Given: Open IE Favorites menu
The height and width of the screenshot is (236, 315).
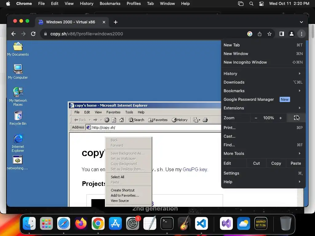Looking at the screenshot, I should coord(113,112).
